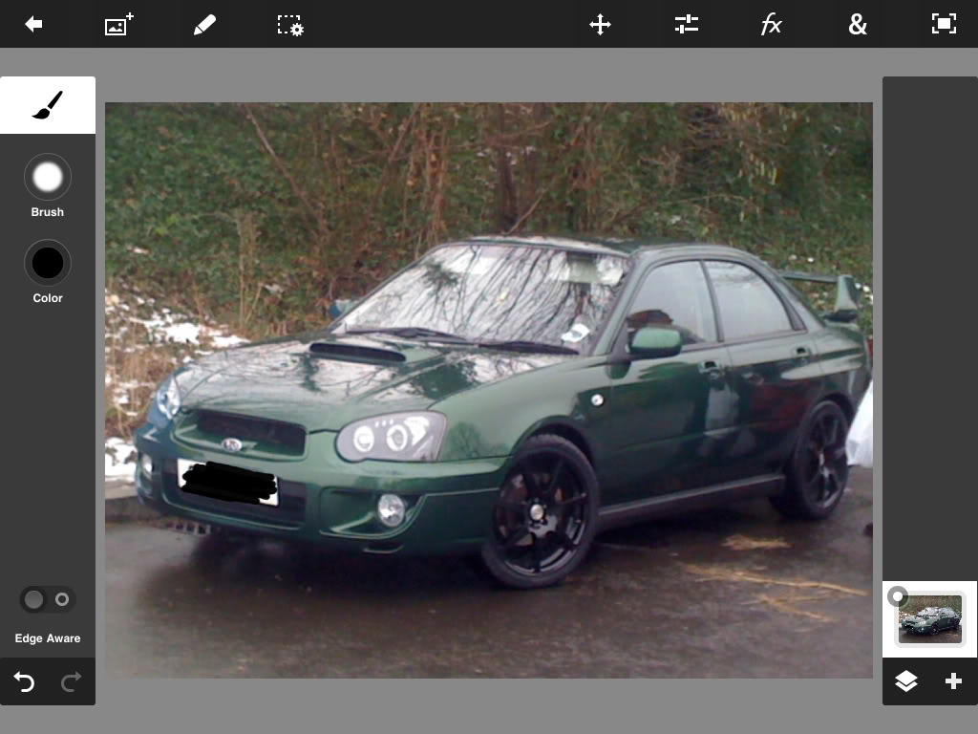Add a new layer with plus button
The image size is (978, 734).
pyautogui.click(x=953, y=681)
